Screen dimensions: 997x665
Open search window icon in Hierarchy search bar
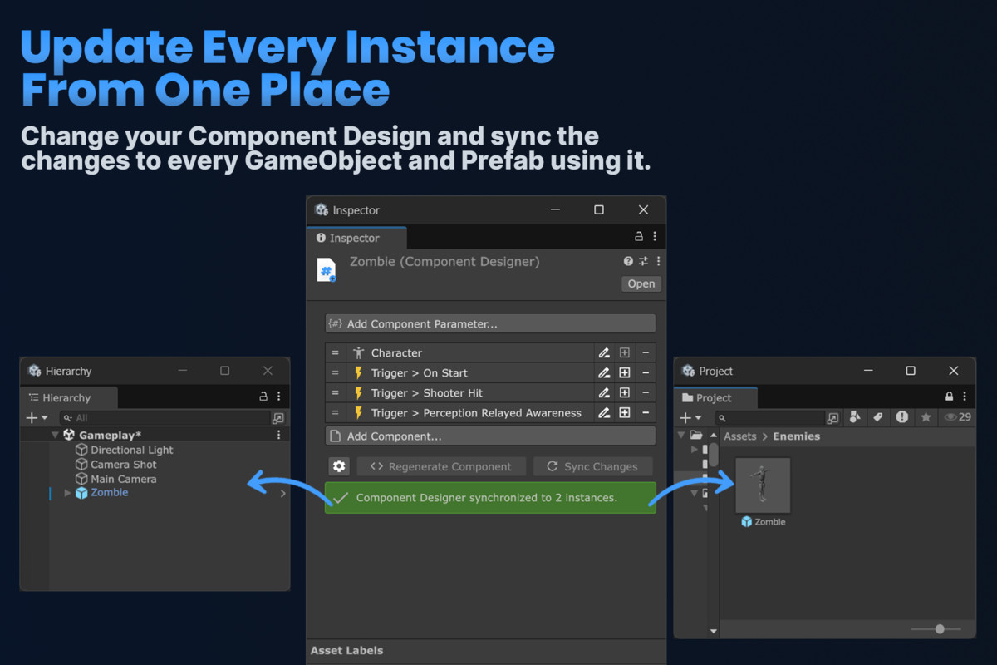point(278,418)
